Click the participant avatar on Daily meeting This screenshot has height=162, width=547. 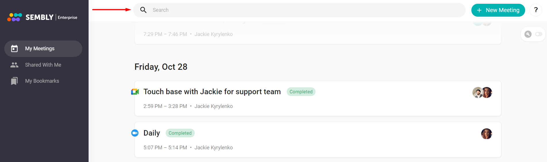[487, 134]
